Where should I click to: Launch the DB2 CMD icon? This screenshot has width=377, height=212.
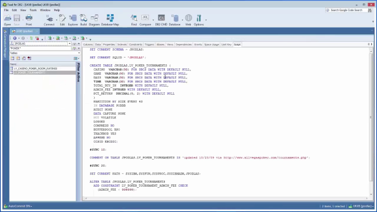coord(161,20)
